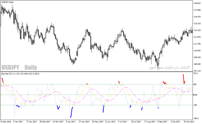
Task: Click the red zigzag signal near 8 Sep
Action: (x=164, y=82)
